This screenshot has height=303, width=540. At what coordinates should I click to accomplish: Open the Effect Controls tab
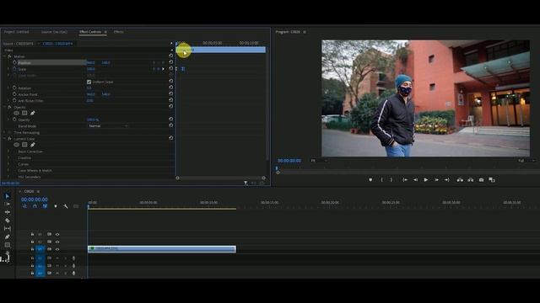pos(90,32)
